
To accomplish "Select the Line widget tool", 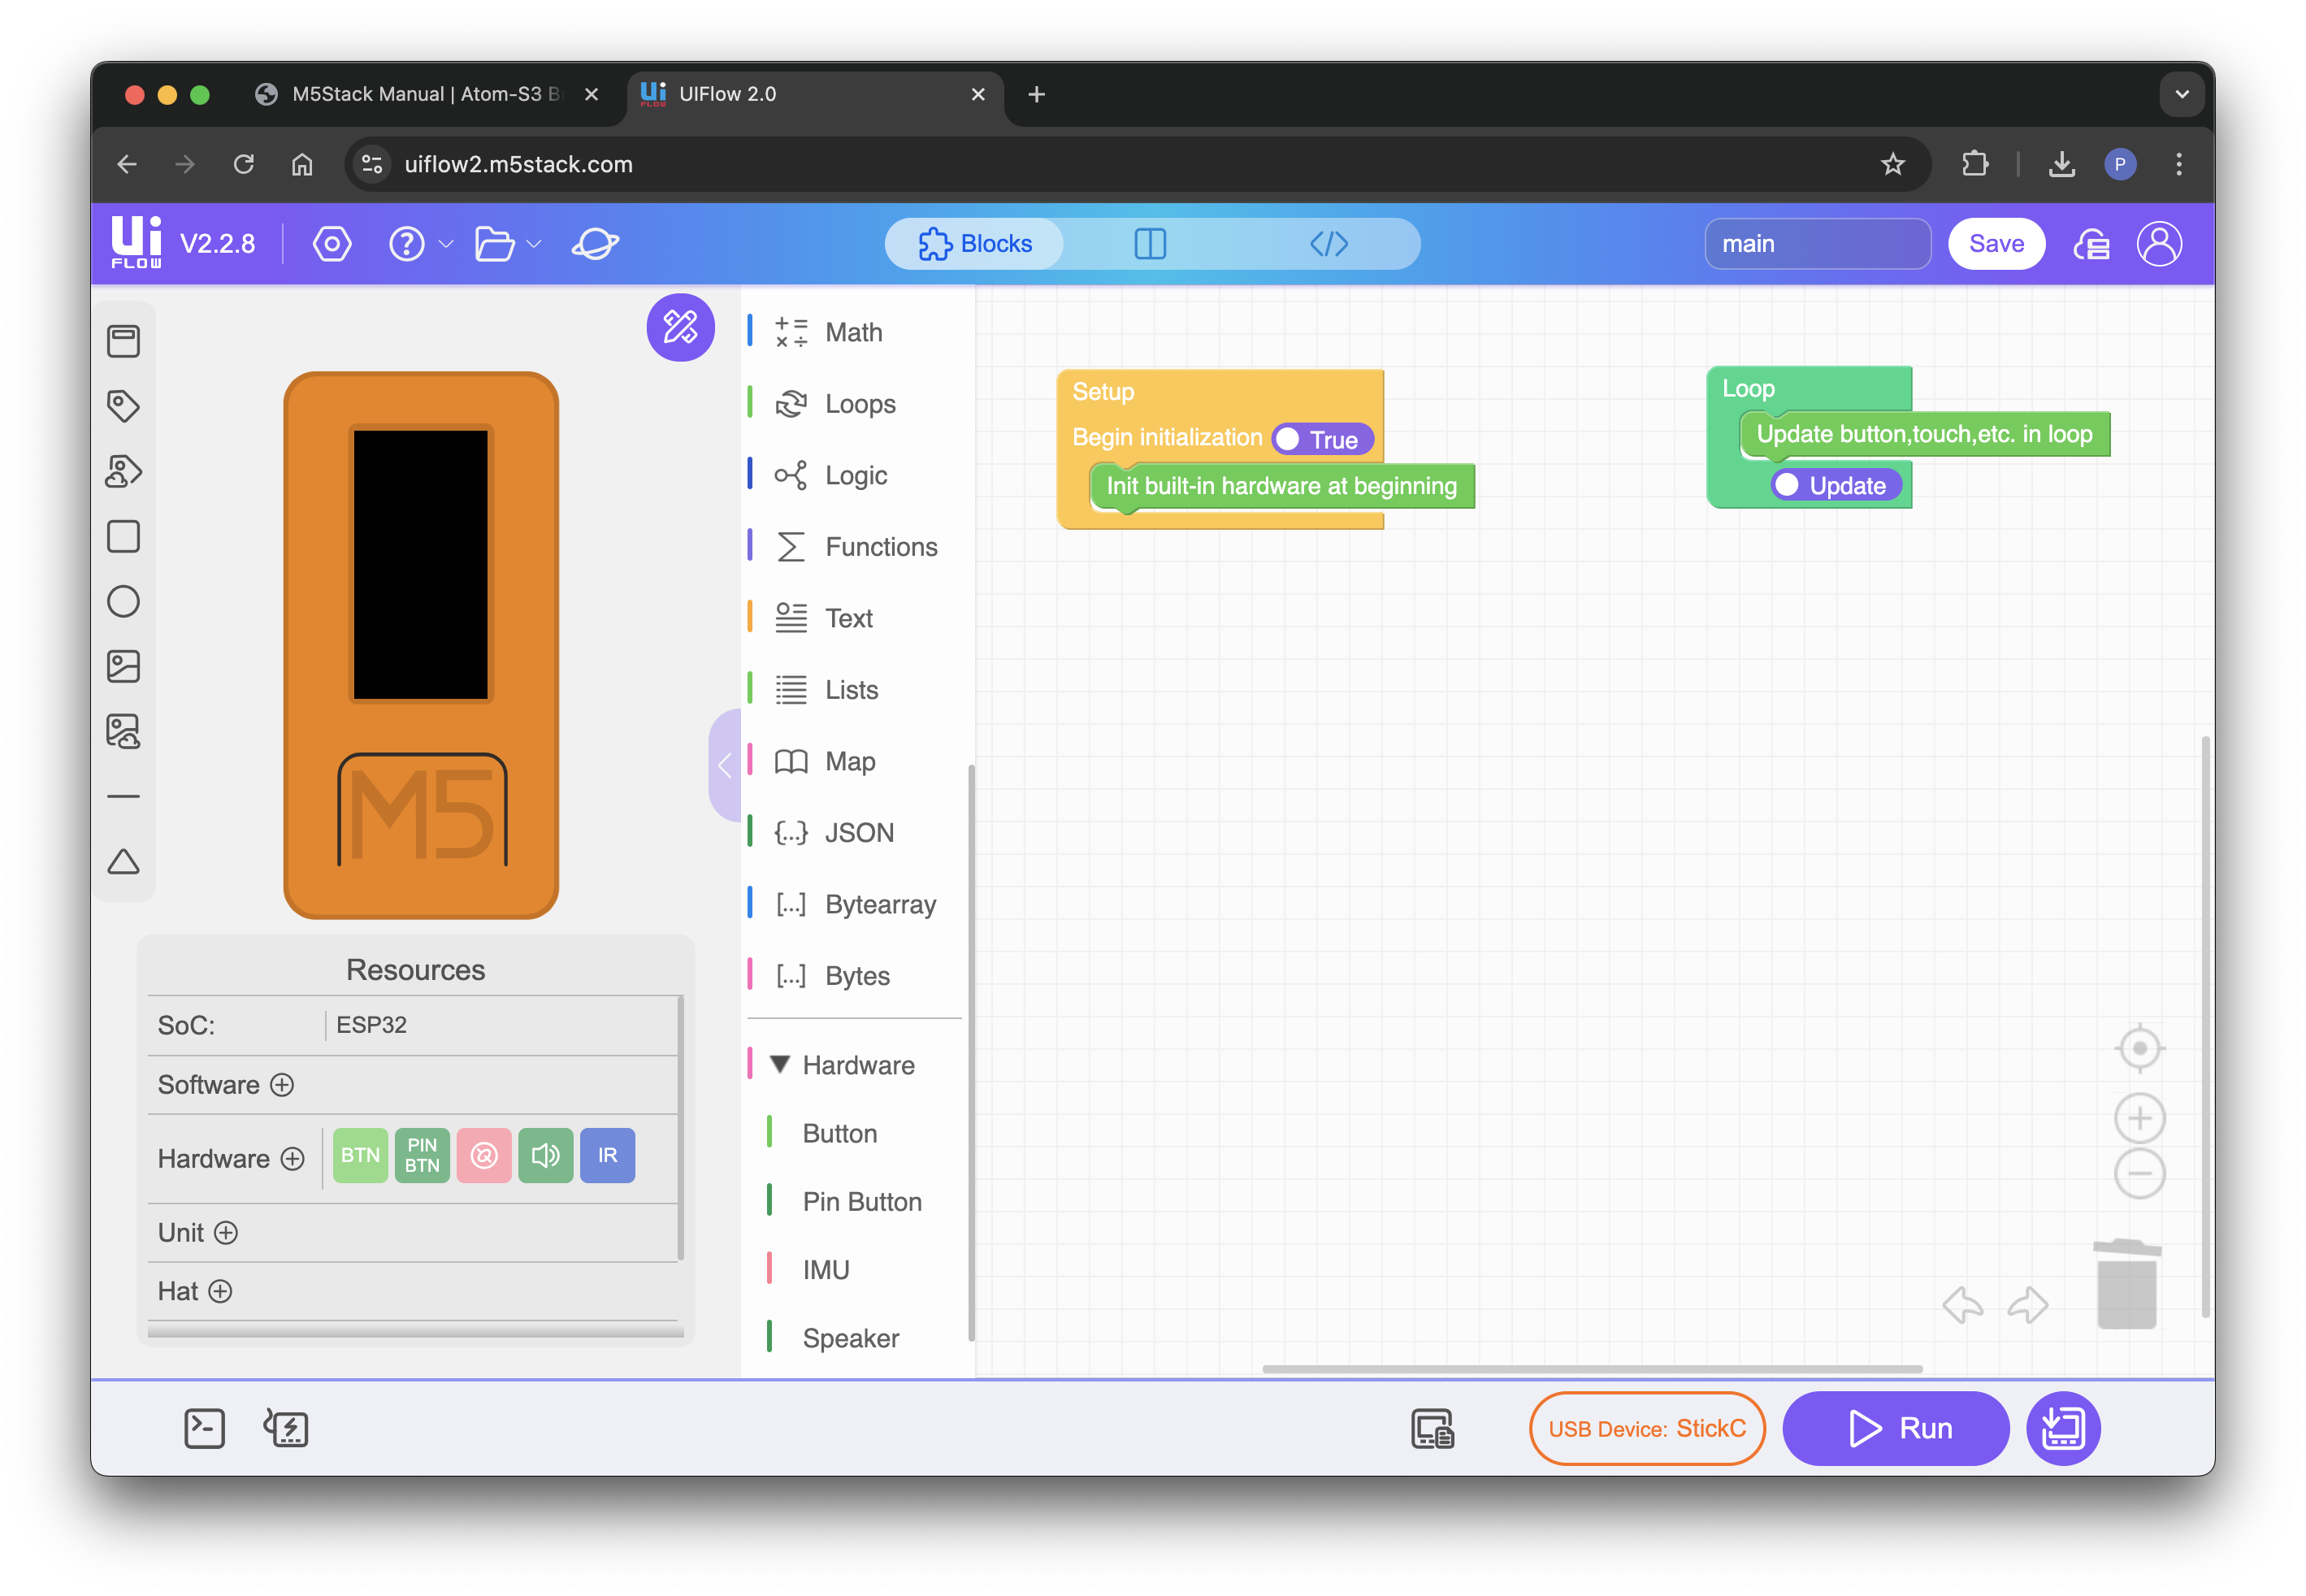I will [x=123, y=796].
